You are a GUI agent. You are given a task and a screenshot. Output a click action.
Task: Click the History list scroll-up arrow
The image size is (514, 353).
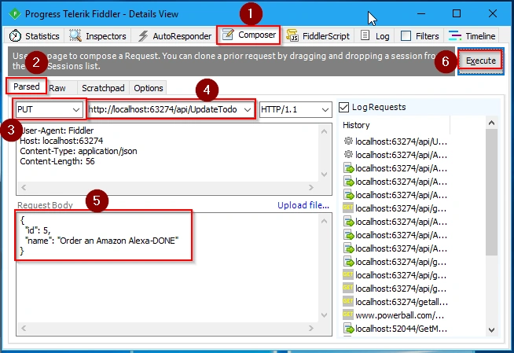click(491, 123)
